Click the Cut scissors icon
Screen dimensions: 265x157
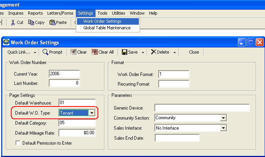pyautogui.click(x=13, y=22)
